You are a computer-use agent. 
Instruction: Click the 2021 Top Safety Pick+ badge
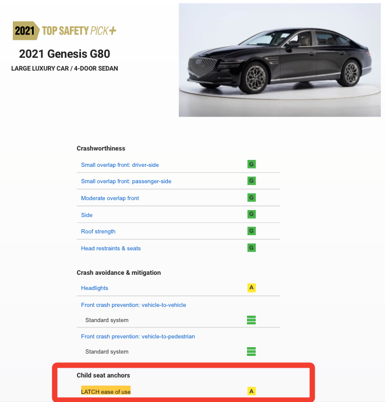65,31
